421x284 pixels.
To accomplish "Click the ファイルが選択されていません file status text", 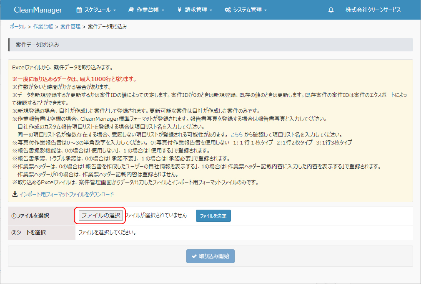I will point(156,216).
